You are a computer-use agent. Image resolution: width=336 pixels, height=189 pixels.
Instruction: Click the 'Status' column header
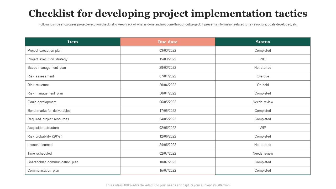[263, 42]
